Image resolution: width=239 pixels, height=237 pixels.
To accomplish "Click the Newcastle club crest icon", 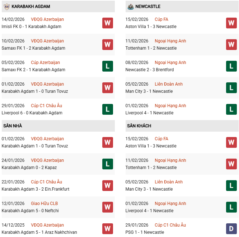I will pos(130,6).
